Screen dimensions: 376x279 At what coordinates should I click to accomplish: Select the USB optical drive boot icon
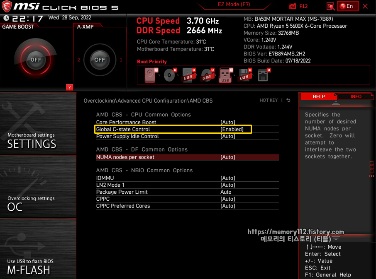coord(208,75)
